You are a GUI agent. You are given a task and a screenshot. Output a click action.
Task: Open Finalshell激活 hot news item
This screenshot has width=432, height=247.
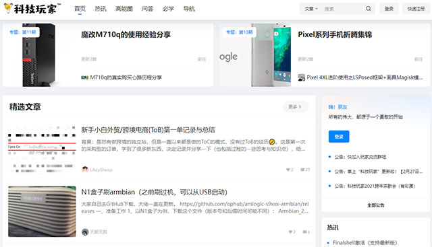coord(364,242)
